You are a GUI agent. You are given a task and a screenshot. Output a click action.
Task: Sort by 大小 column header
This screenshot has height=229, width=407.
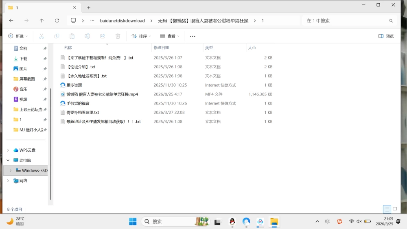pos(252,48)
